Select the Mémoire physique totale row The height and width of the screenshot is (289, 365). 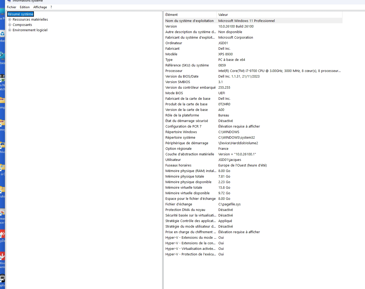pyautogui.click(x=253, y=177)
